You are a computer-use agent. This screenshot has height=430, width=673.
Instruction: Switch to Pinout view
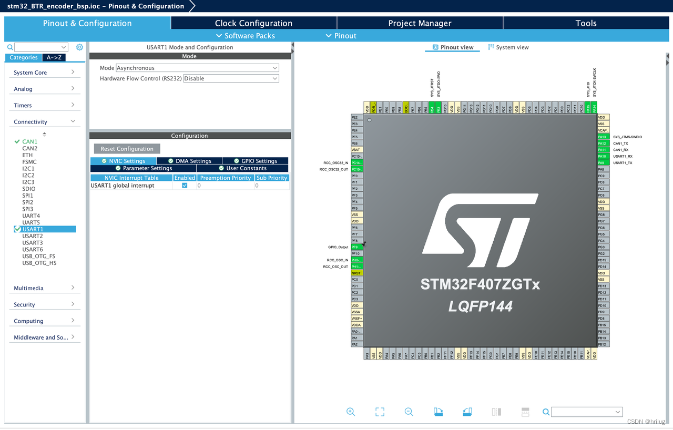tap(452, 47)
